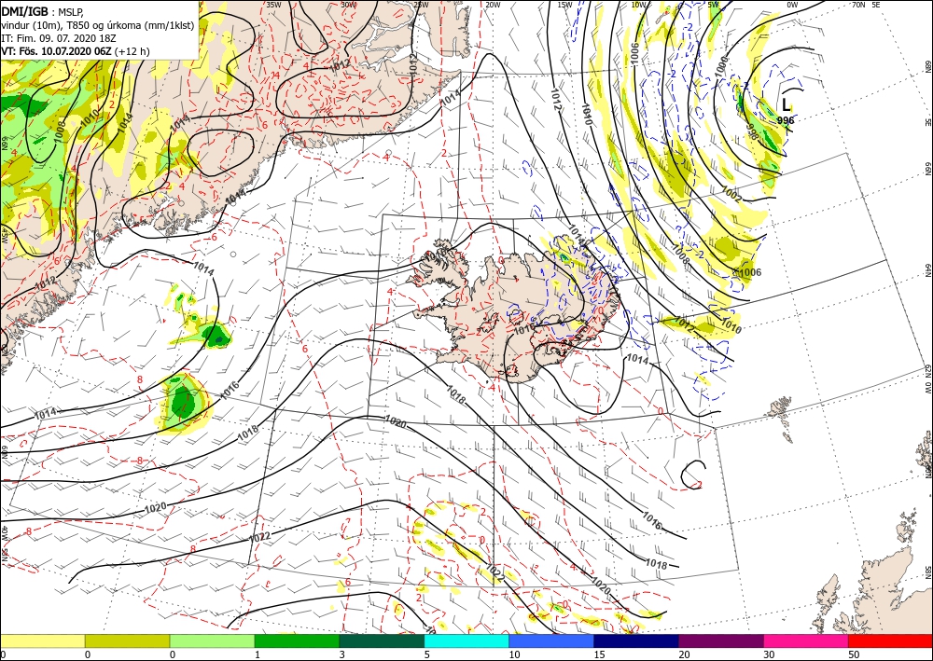
Task: Pick the bright blue legend segment
Action: coord(551,640)
